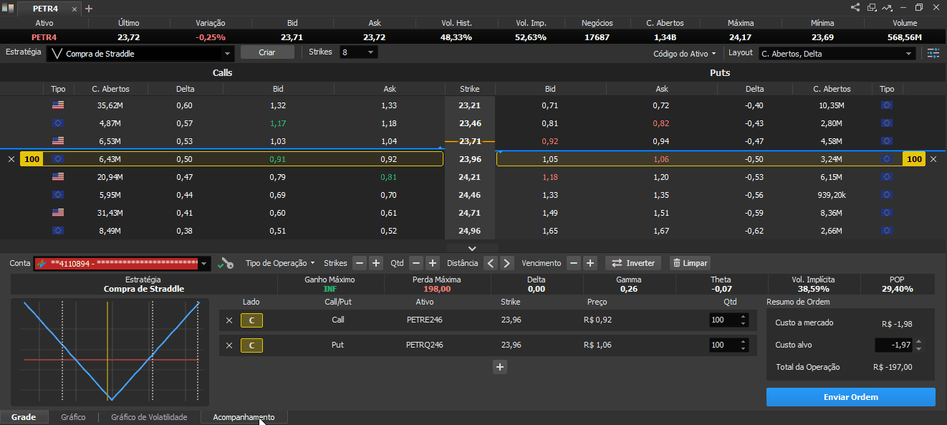Open the Strikes count dropdown
This screenshot has width=947, height=425.
[359, 52]
